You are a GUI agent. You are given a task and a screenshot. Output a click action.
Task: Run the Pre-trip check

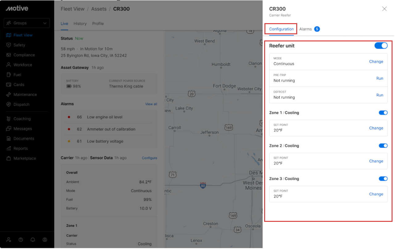tap(380, 78)
